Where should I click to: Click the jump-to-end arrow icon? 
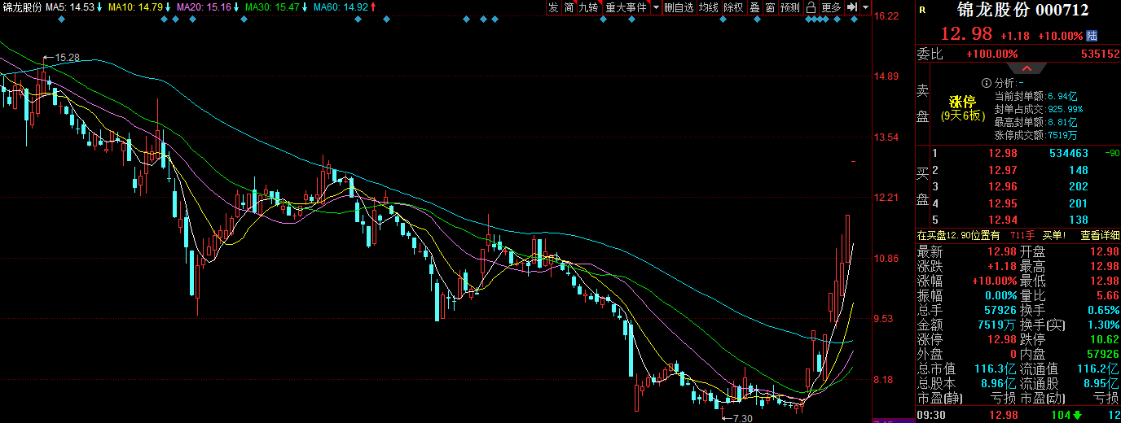coord(851,7)
